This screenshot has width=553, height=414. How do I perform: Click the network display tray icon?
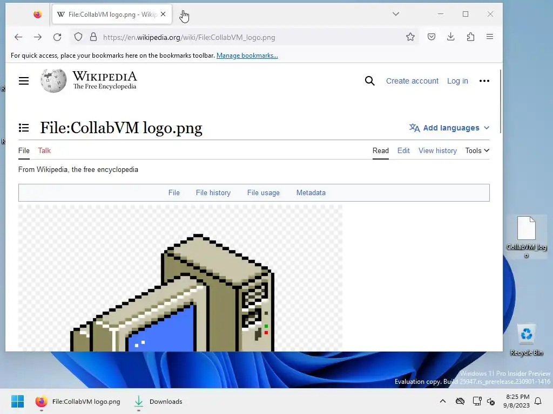[x=477, y=401]
